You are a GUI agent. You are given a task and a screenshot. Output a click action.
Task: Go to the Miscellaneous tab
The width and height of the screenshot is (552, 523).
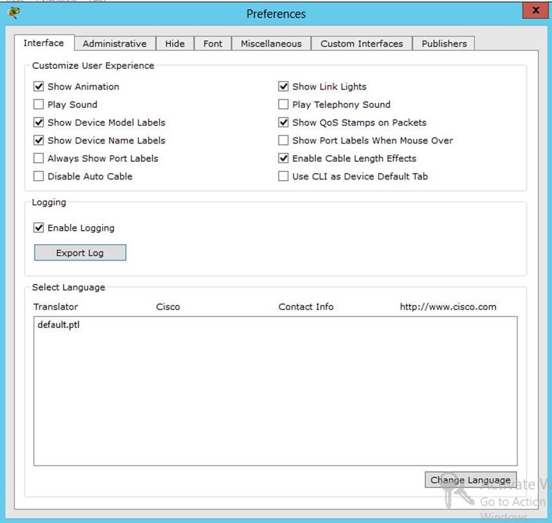271,44
